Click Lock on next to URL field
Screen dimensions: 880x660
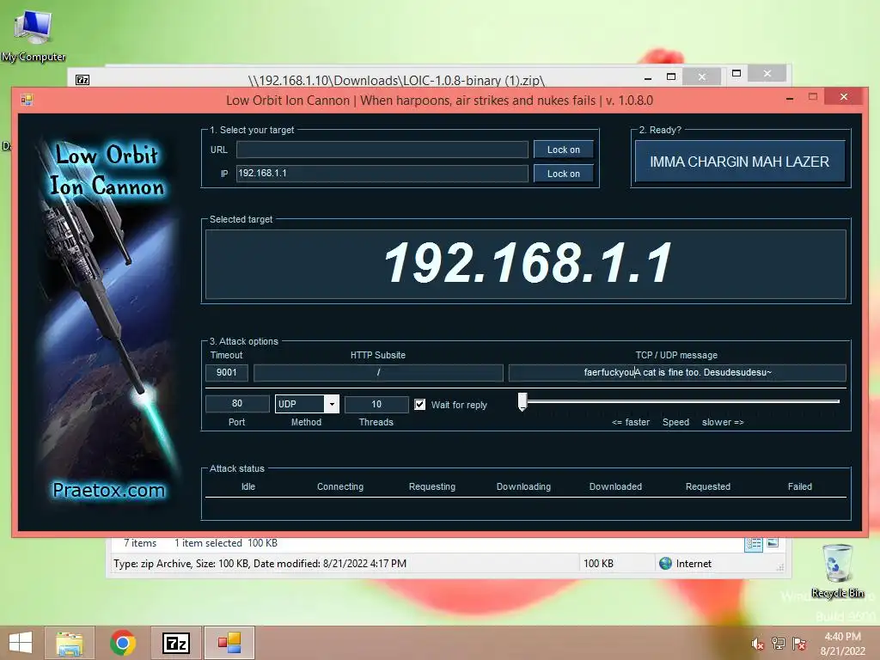564,150
